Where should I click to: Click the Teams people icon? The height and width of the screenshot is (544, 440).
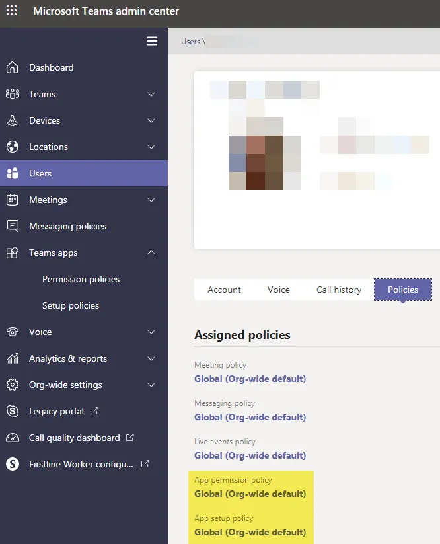coord(13,94)
